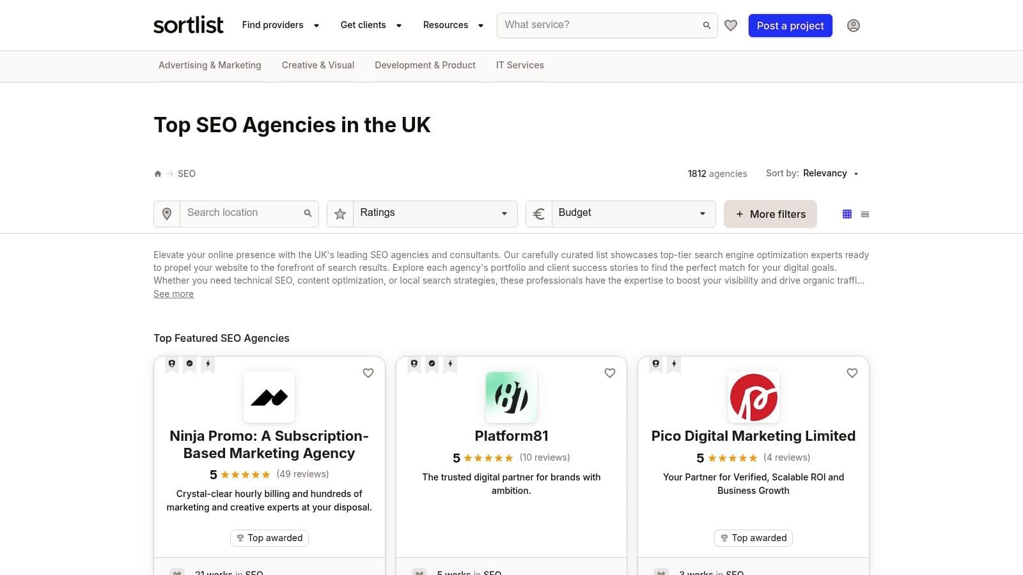The width and height of the screenshot is (1023, 575).
Task: Favorite the Platform81 agency card
Action: click(610, 373)
